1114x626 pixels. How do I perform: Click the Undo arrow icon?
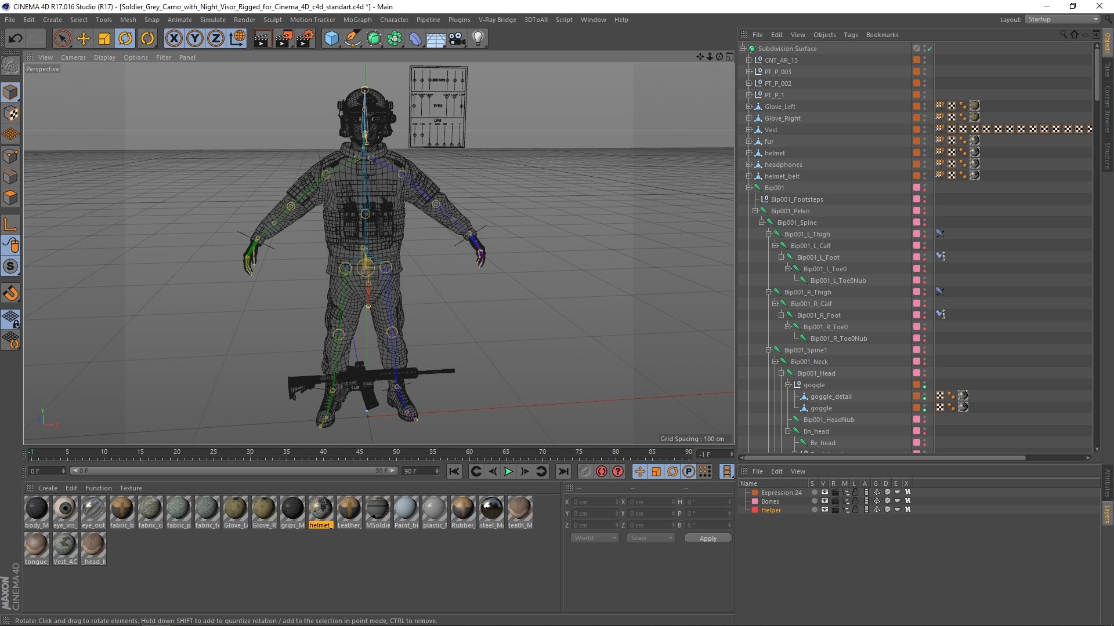pos(15,39)
